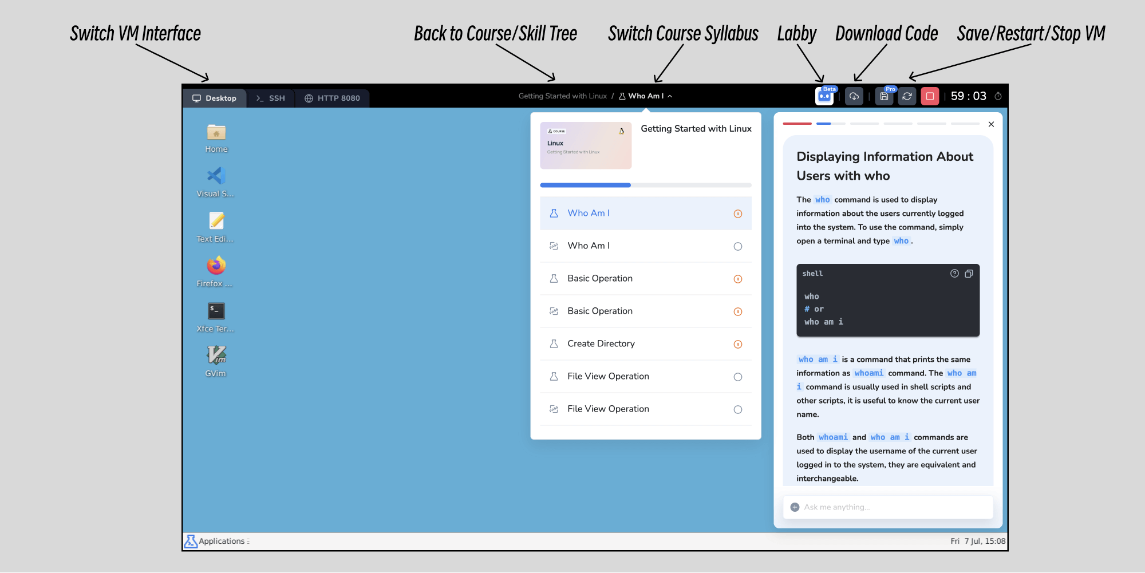Switch to the HTTP 8080 tab
The width and height of the screenshot is (1145, 573).
click(x=332, y=98)
